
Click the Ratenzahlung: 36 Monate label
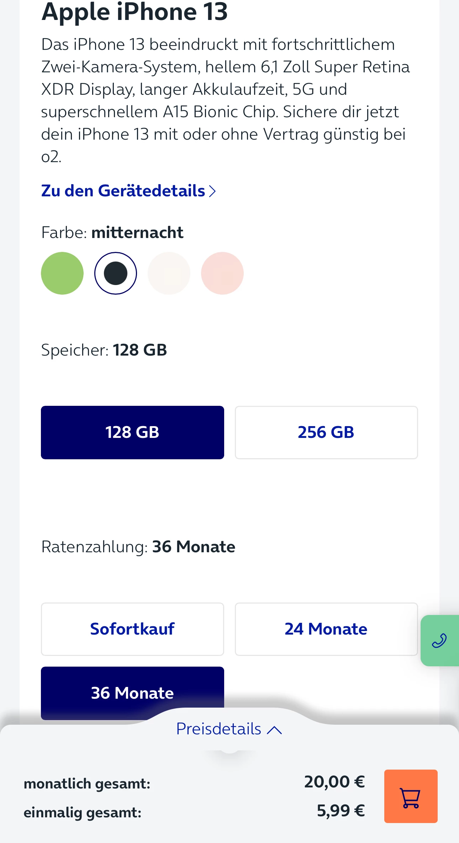click(138, 547)
